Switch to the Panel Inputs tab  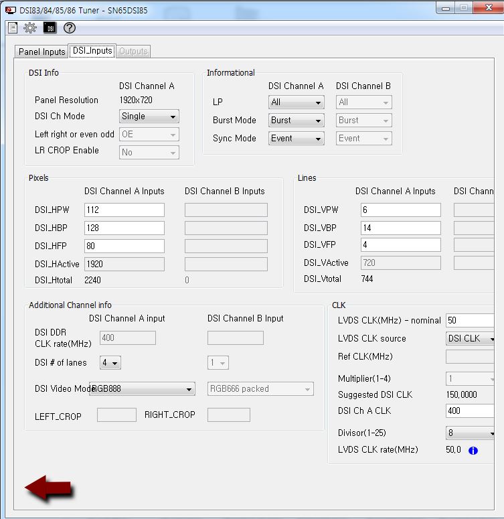(41, 52)
